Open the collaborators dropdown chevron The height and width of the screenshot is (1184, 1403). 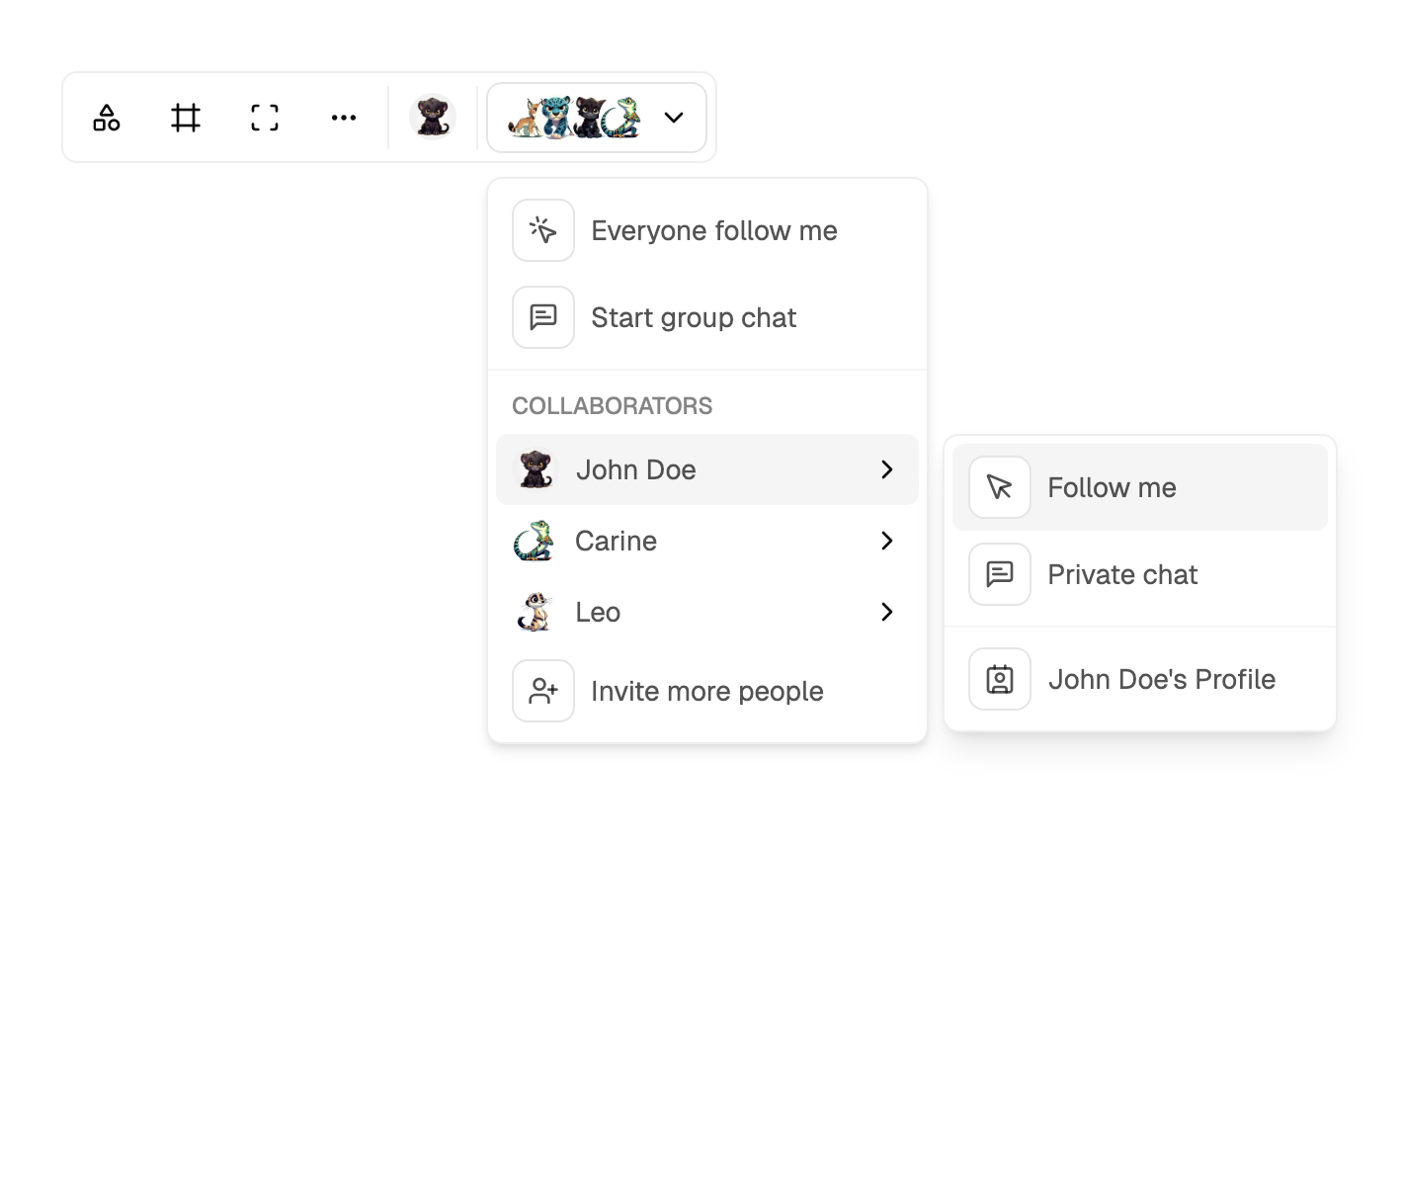[674, 117]
